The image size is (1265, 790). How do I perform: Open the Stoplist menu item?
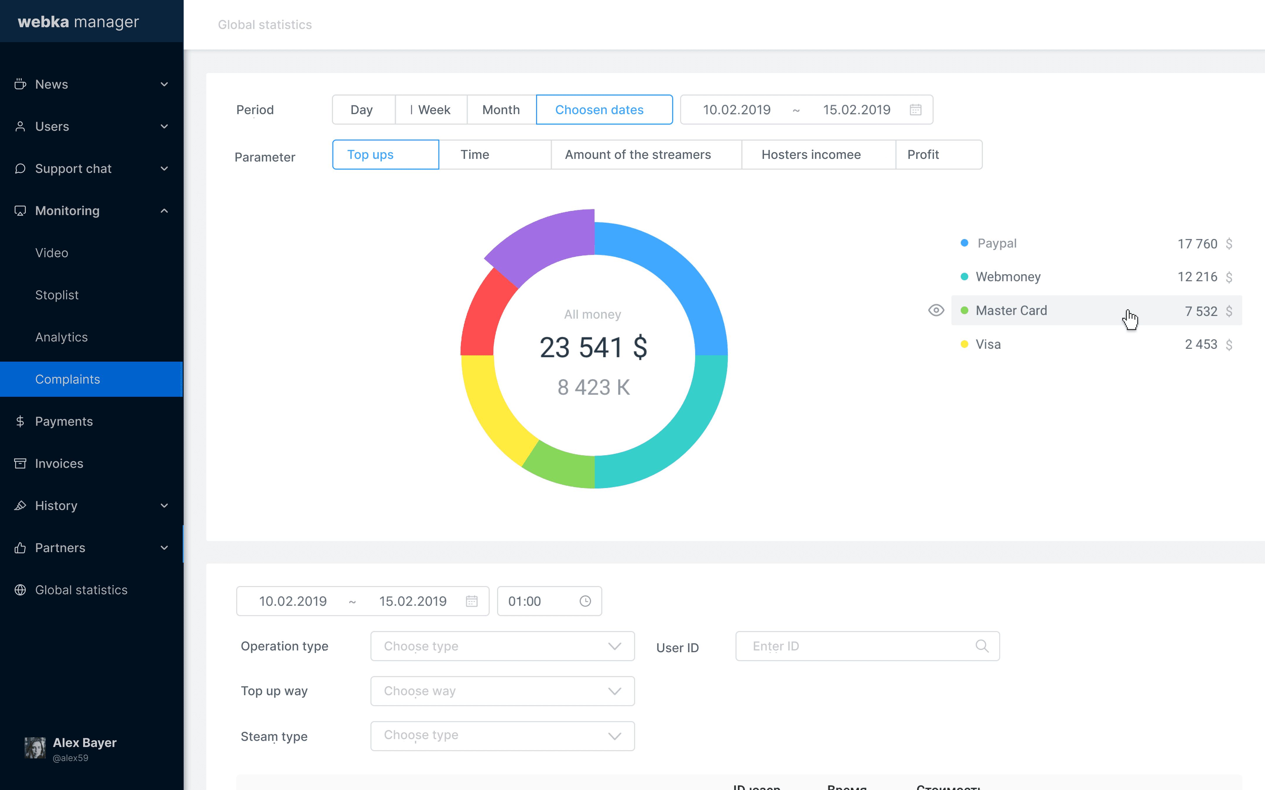57,295
